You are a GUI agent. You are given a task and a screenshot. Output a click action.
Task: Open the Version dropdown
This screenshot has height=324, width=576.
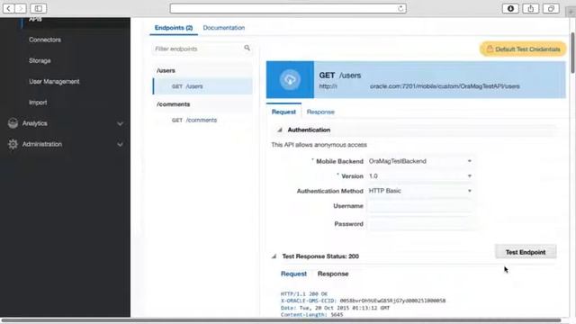click(x=420, y=176)
